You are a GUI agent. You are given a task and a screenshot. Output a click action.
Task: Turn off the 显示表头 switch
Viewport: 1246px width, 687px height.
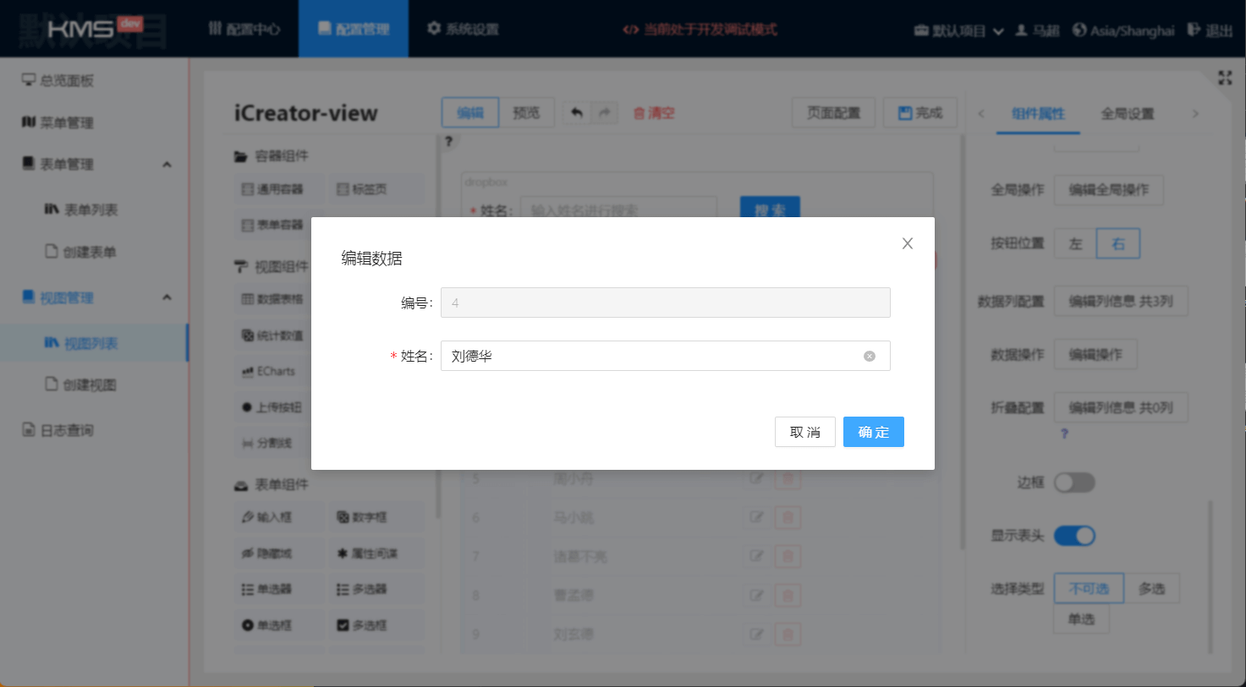1074,536
